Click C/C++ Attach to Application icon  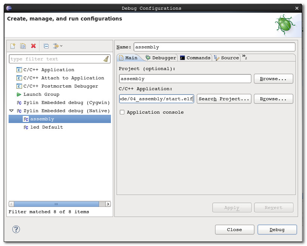click(x=19, y=78)
